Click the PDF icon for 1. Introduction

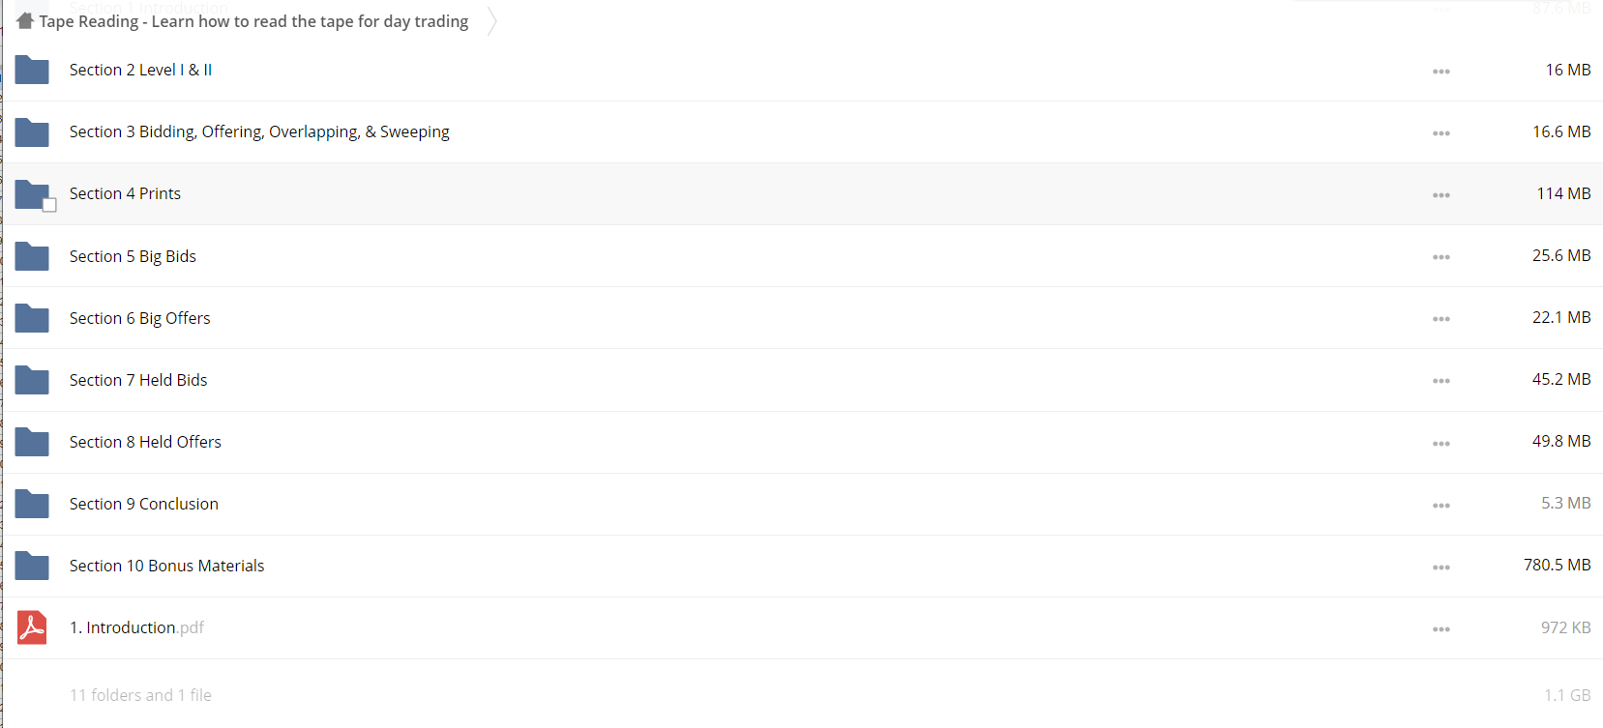click(x=32, y=627)
